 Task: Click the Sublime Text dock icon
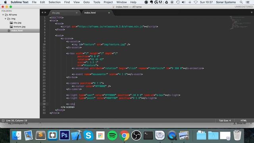point(40,135)
